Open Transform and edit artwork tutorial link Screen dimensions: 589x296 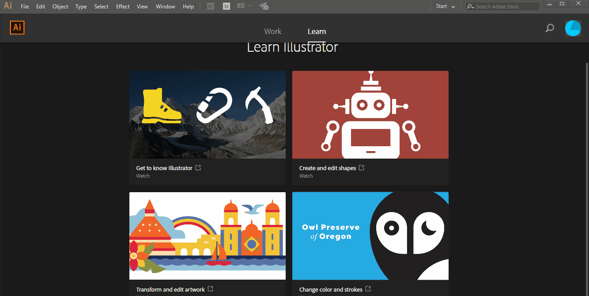click(170, 289)
